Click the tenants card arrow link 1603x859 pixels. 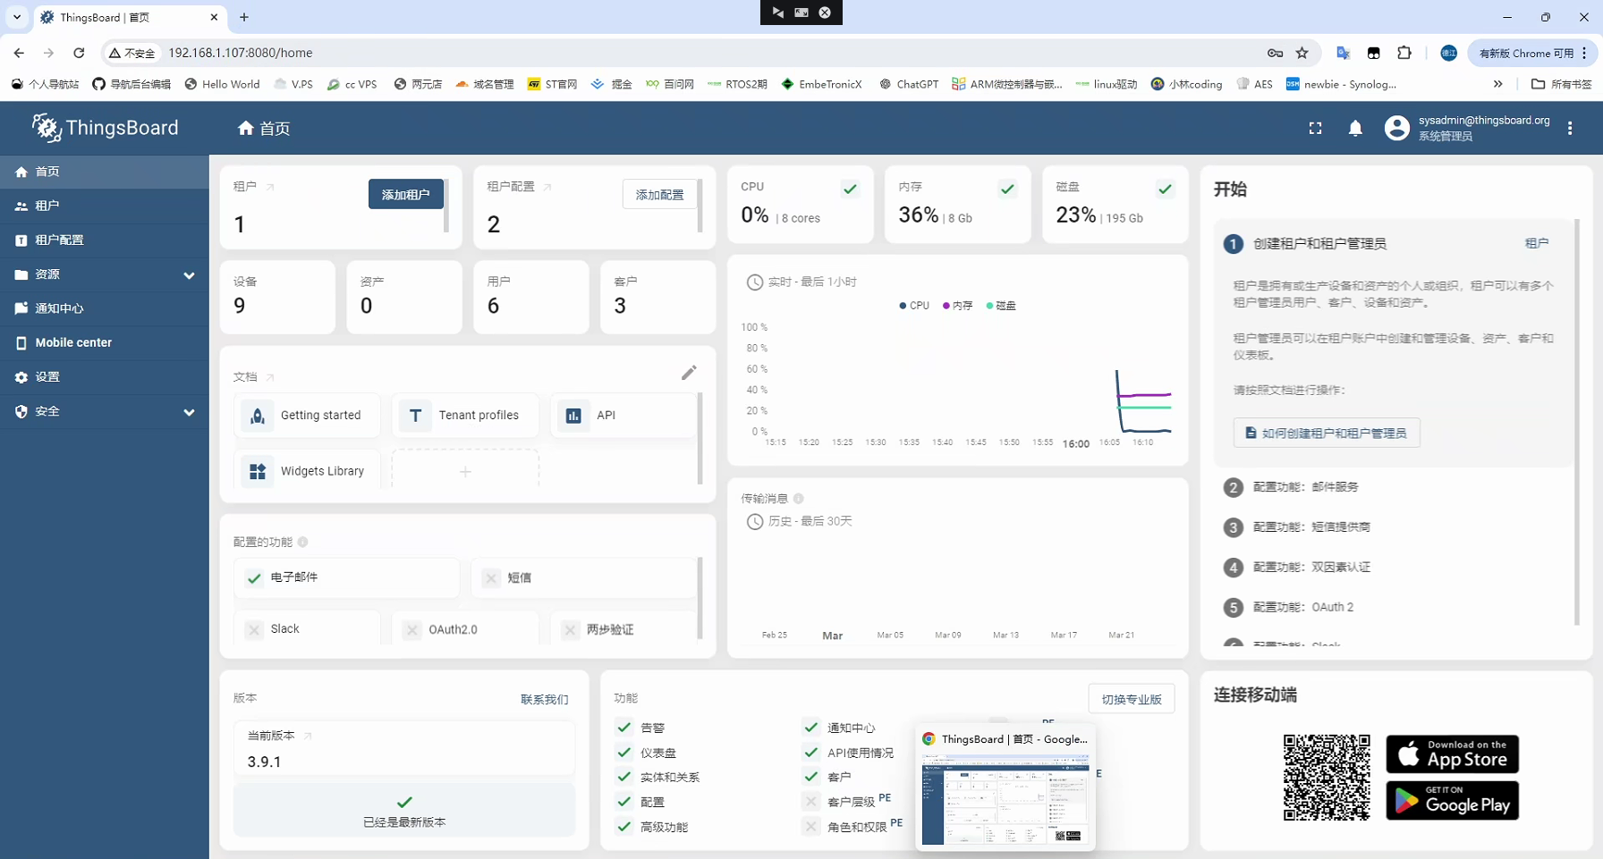[x=270, y=187]
